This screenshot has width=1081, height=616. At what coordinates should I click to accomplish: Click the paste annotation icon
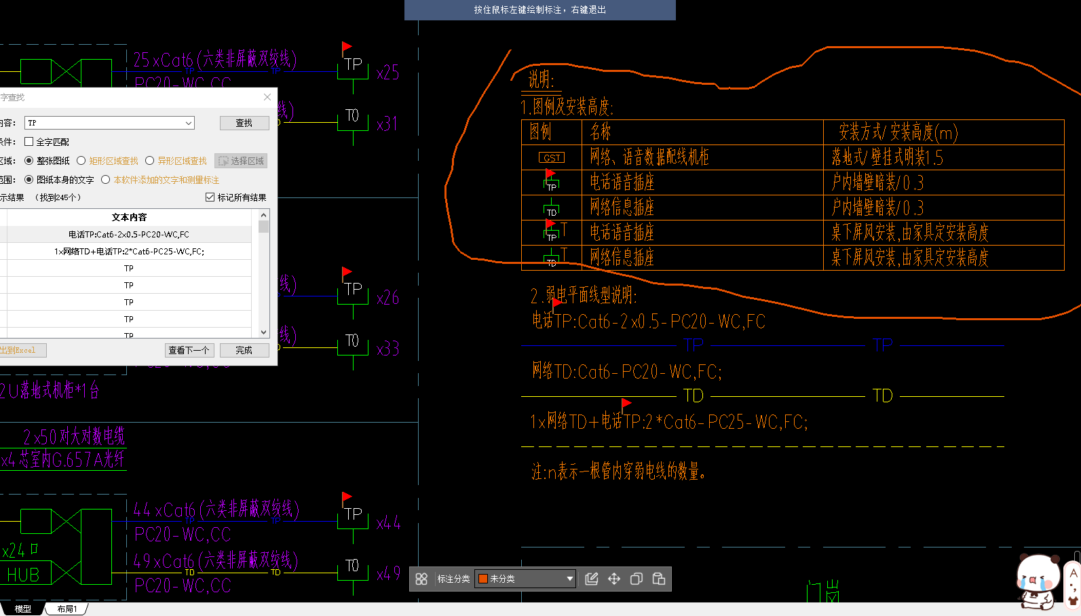[659, 579]
